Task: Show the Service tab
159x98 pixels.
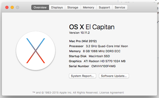Action: coord(120,7)
